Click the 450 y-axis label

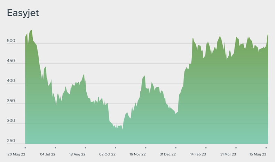coord(11,61)
